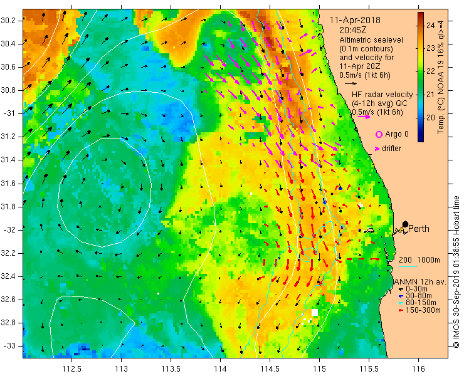The image size is (464, 376).
Task: Click the black altimetric velocity scale arrow
Action: (x=351, y=84)
